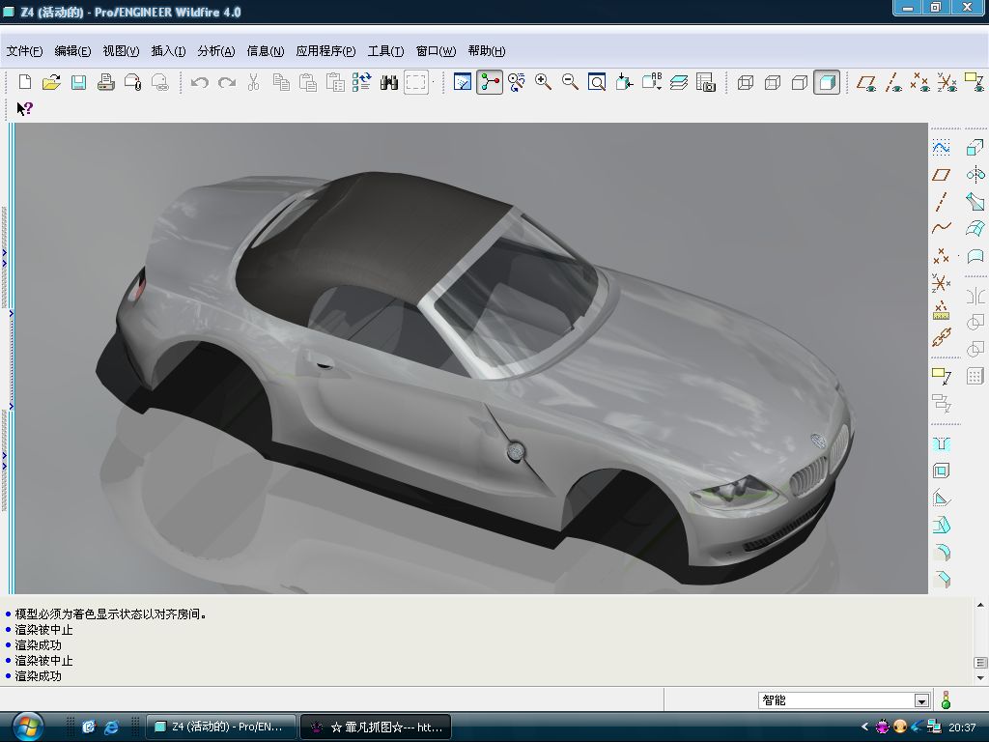Click the traffic light regeneration status icon

[946, 700]
